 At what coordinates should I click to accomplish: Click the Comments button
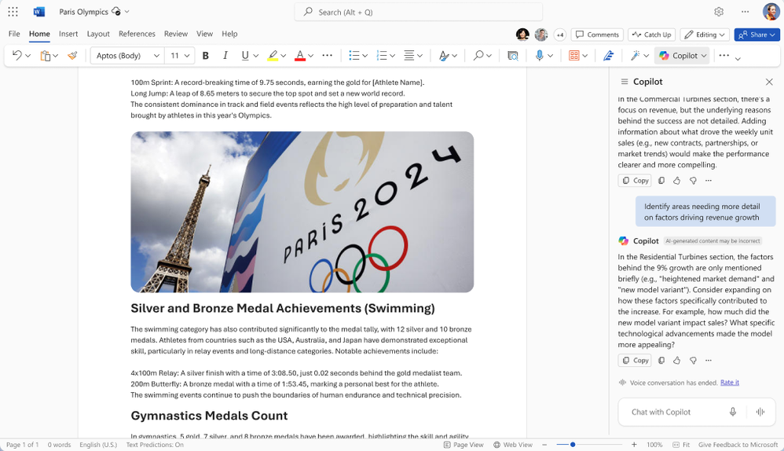click(597, 35)
